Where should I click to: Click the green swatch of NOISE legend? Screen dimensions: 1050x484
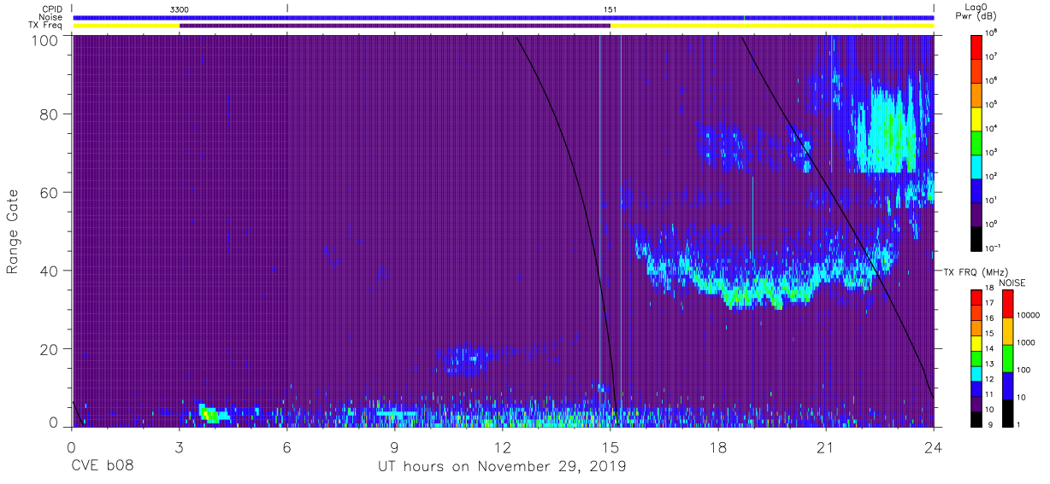(1007, 359)
